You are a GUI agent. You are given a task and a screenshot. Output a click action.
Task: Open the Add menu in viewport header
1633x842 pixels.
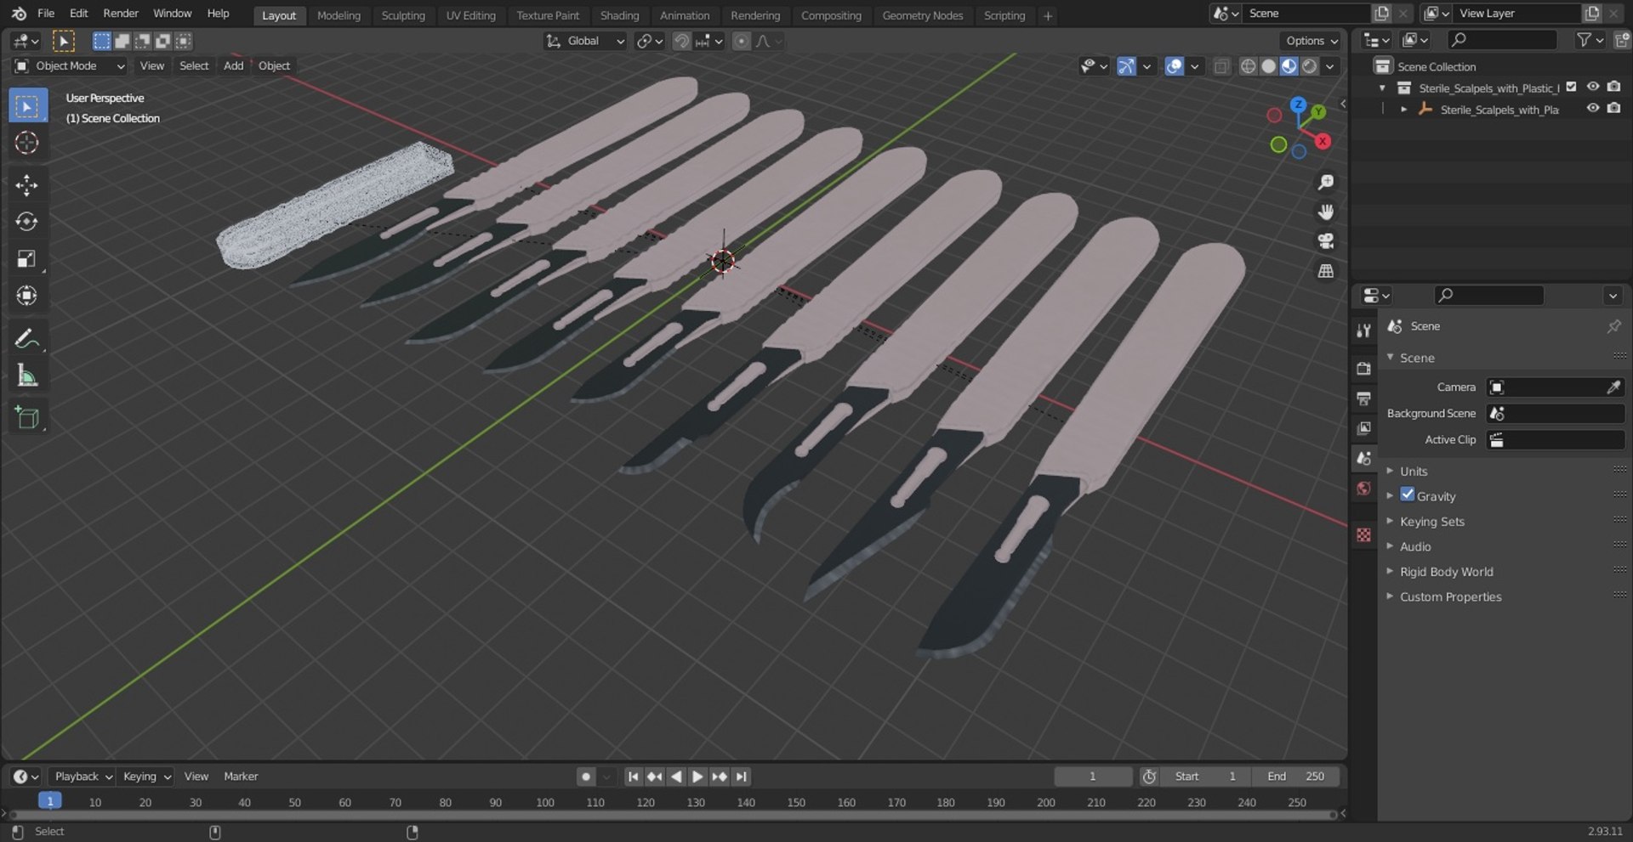[x=233, y=65]
